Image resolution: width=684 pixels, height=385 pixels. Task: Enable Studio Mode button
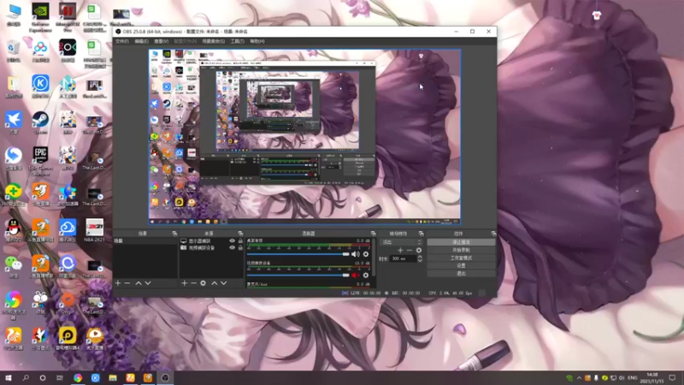point(461,258)
